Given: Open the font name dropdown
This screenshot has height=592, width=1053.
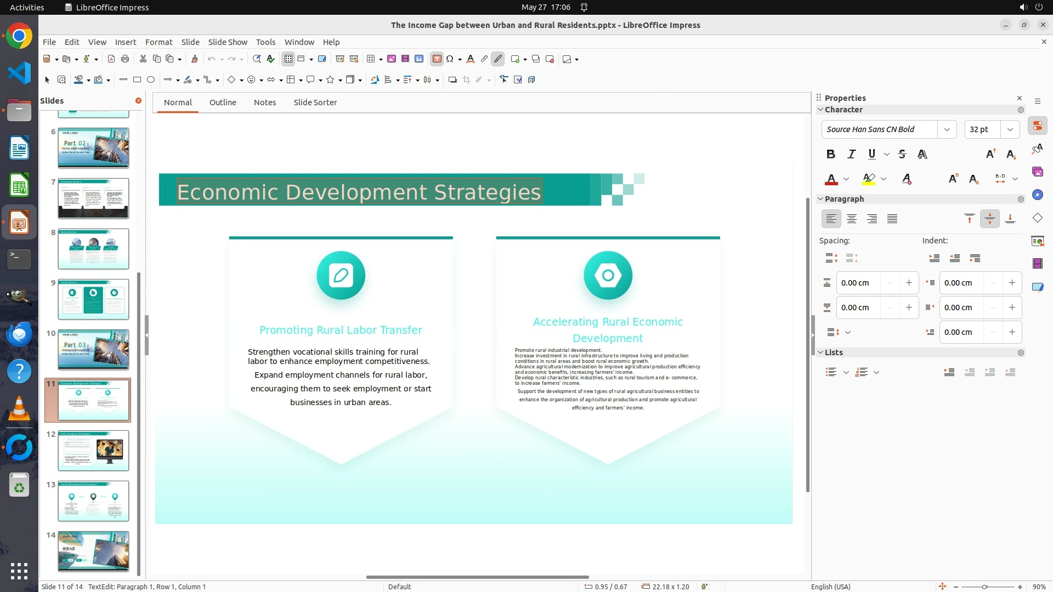Looking at the screenshot, I should (947, 130).
